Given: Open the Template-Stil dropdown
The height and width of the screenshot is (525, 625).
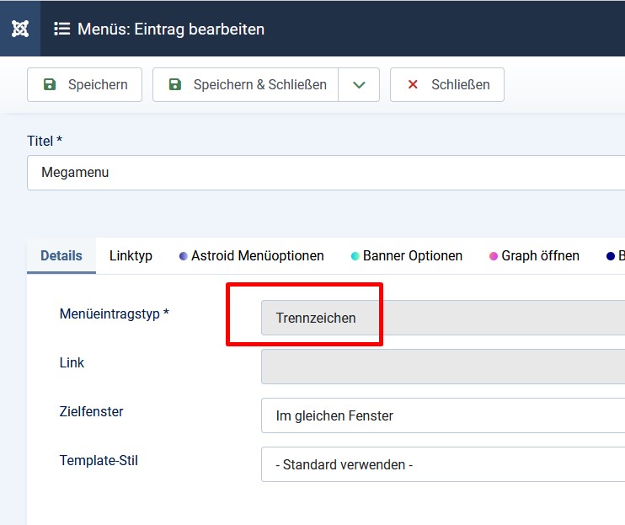Looking at the screenshot, I should 442,464.
